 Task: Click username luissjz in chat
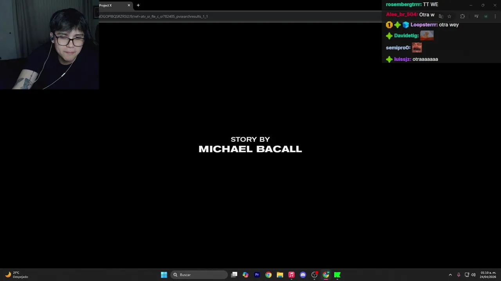(402, 59)
